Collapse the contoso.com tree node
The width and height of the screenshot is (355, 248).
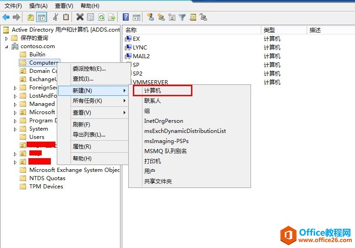tap(6, 47)
